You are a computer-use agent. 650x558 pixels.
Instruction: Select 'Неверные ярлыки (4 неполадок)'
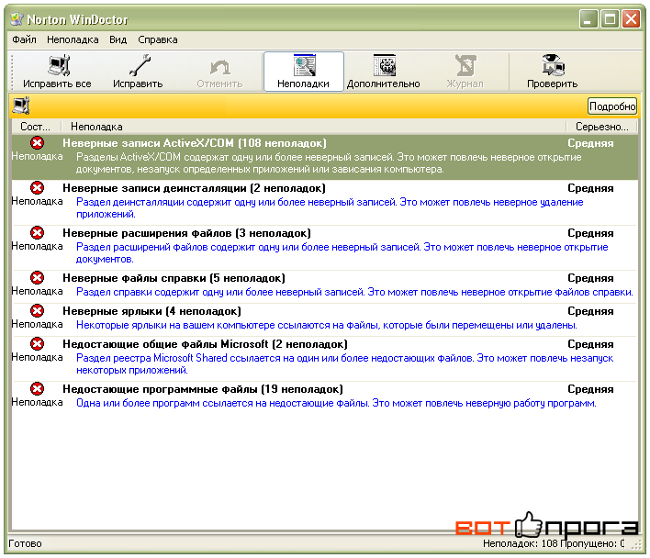[151, 311]
